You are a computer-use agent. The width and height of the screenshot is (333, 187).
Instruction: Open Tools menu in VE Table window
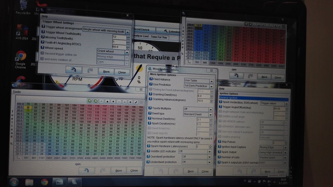(17, 92)
